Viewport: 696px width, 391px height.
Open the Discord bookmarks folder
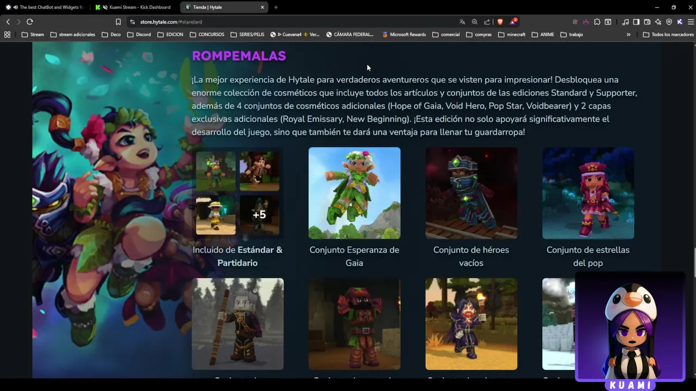pos(139,34)
